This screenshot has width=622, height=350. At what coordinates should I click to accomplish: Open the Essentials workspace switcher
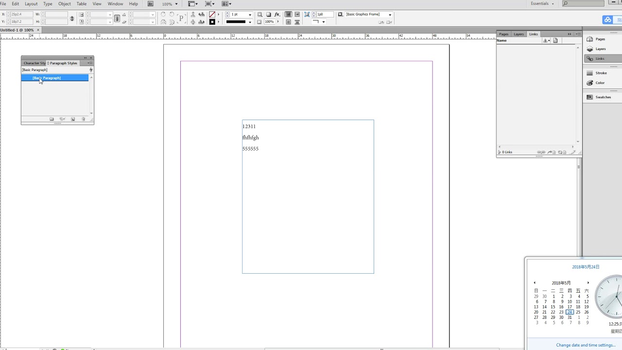coord(542,4)
